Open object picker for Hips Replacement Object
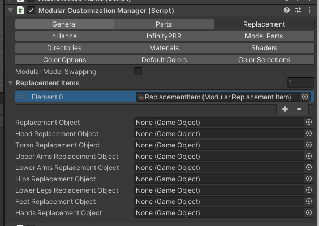 [x=309, y=179]
